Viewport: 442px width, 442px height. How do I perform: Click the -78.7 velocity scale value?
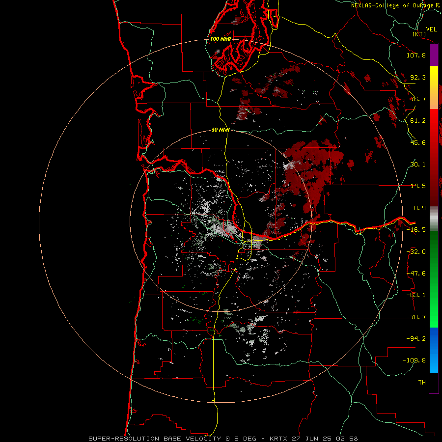click(416, 317)
